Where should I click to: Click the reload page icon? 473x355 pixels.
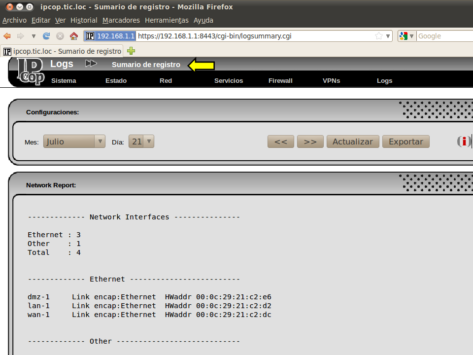[x=47, y=36]
